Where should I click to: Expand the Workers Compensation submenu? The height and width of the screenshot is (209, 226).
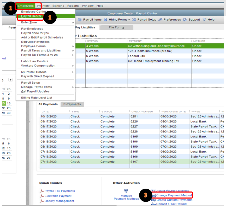73,66
